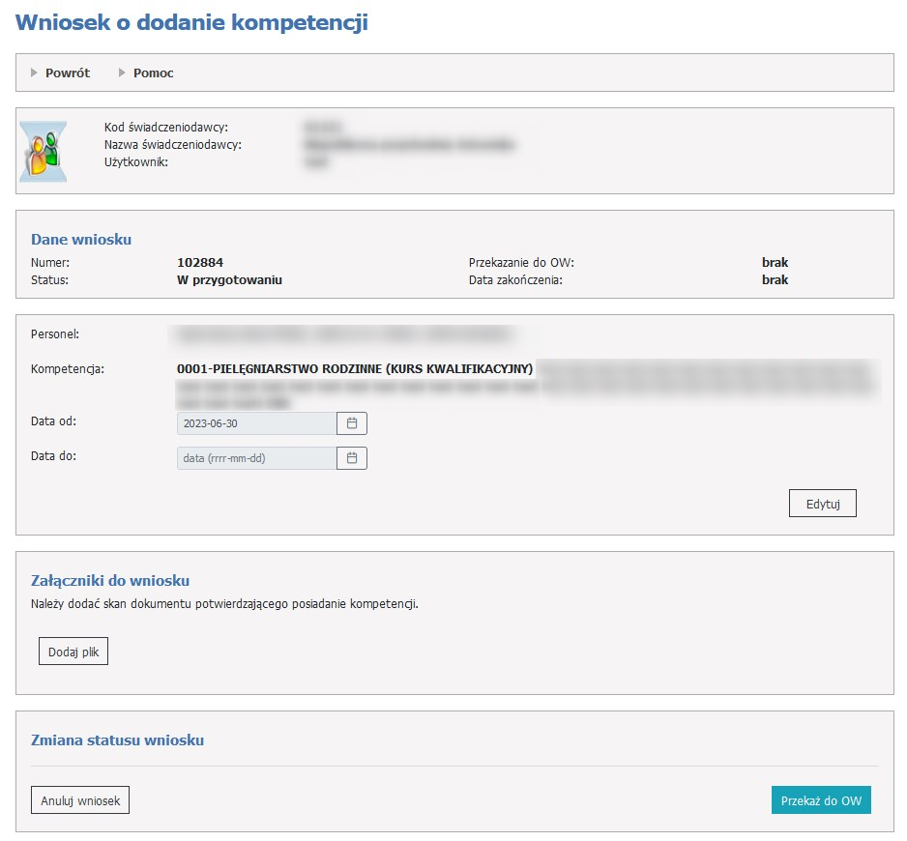
Task: Open the calendar picker for Data od
Action: click(x=352, y=423)
